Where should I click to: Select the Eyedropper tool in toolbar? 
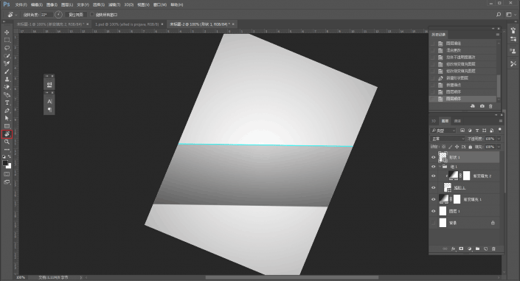[x=7, y=63]
